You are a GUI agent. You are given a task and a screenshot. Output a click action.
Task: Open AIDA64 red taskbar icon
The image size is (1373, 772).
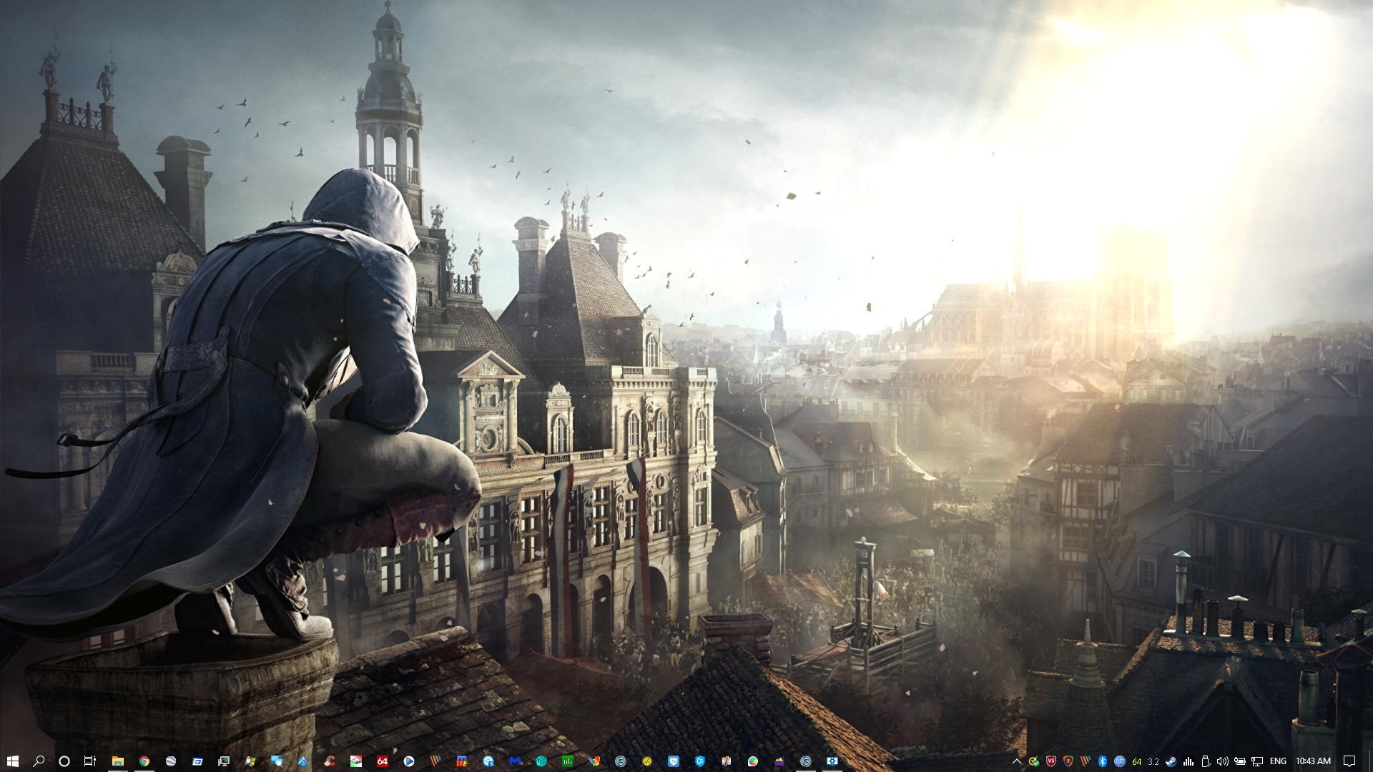(383, 761)
